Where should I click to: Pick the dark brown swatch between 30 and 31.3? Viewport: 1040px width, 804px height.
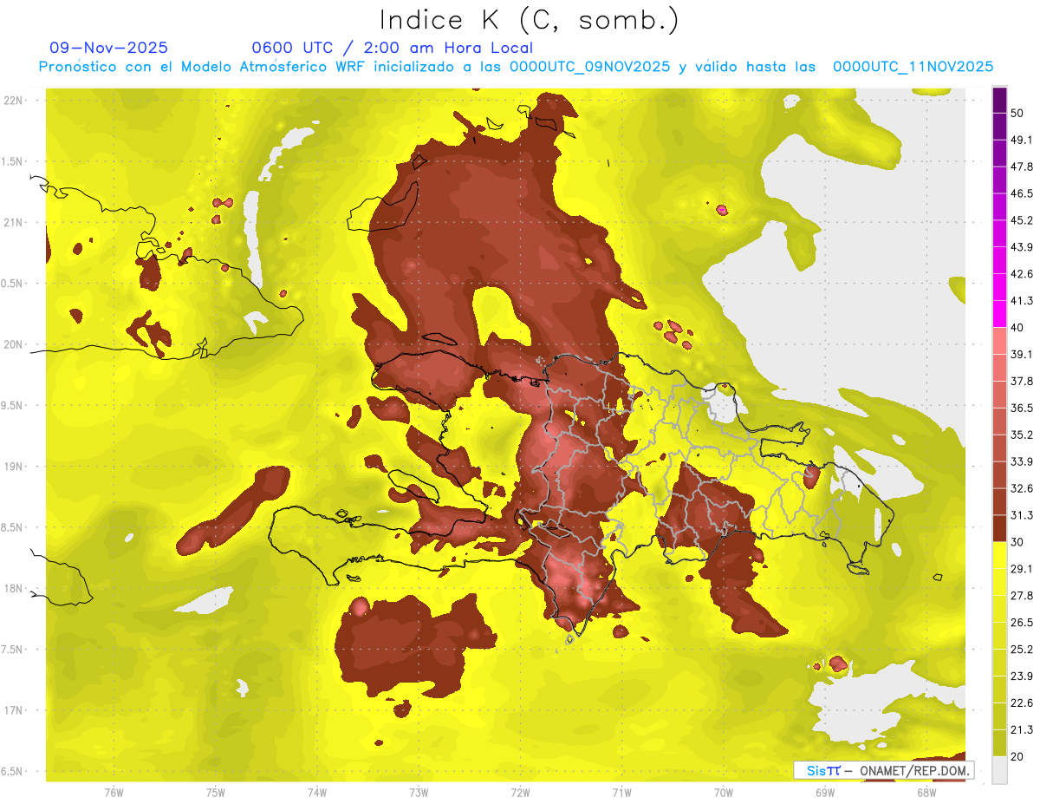click(999, 528)
